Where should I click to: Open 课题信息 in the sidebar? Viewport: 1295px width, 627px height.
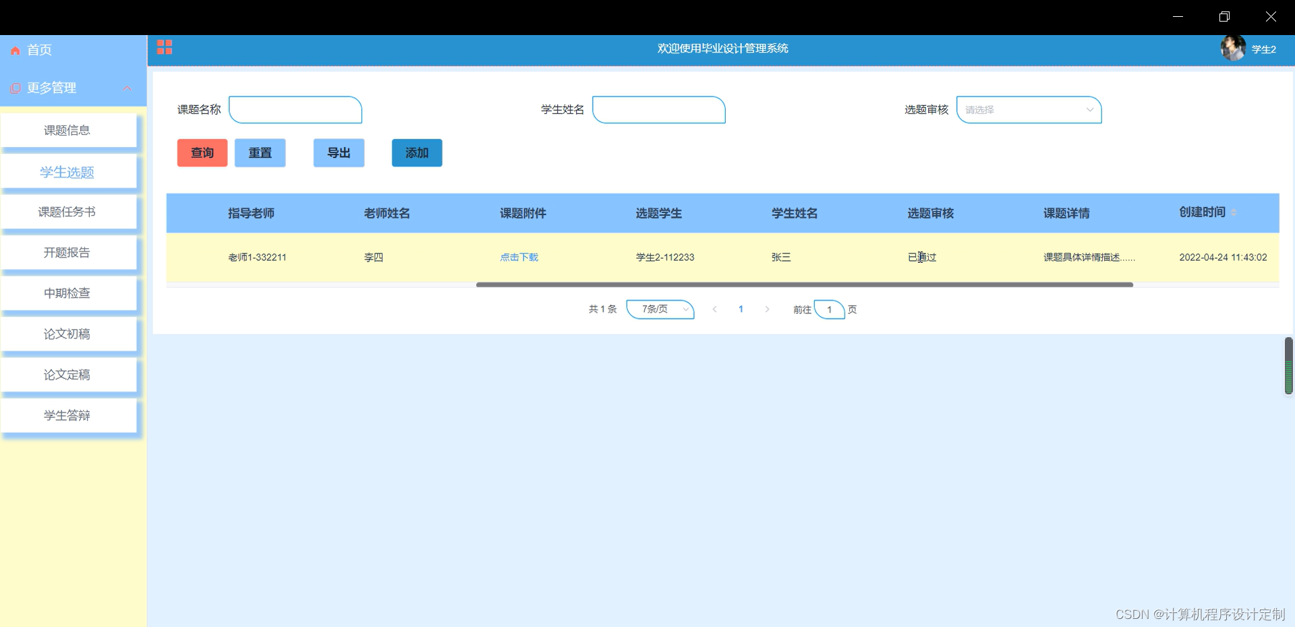[67, 130]
